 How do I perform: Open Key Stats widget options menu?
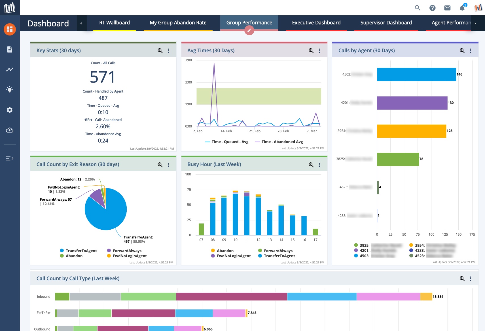pos(168,51)
